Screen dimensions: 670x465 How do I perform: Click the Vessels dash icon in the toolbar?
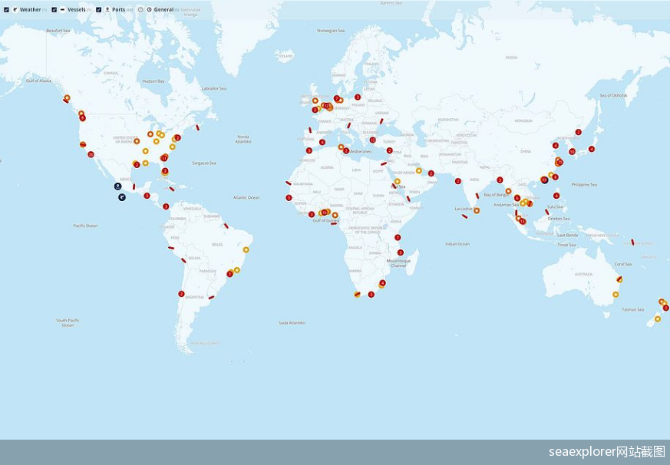click(62, 9)
